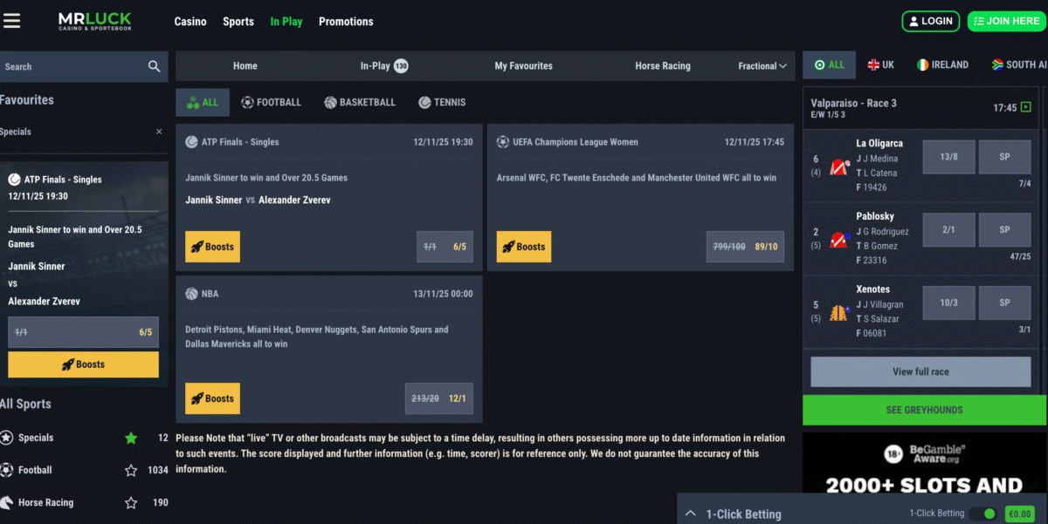Switch to the Horse Racing tab

[662, 66]
